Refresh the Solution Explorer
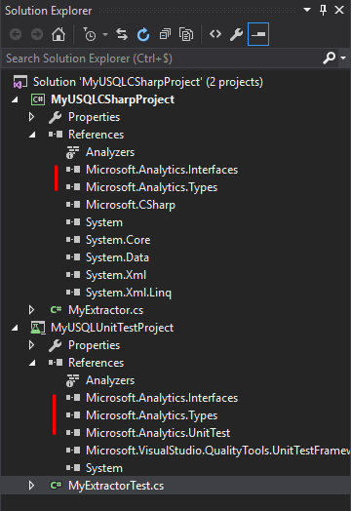The height and width of the screenshot is (511, 351). [x=143, y=34]
